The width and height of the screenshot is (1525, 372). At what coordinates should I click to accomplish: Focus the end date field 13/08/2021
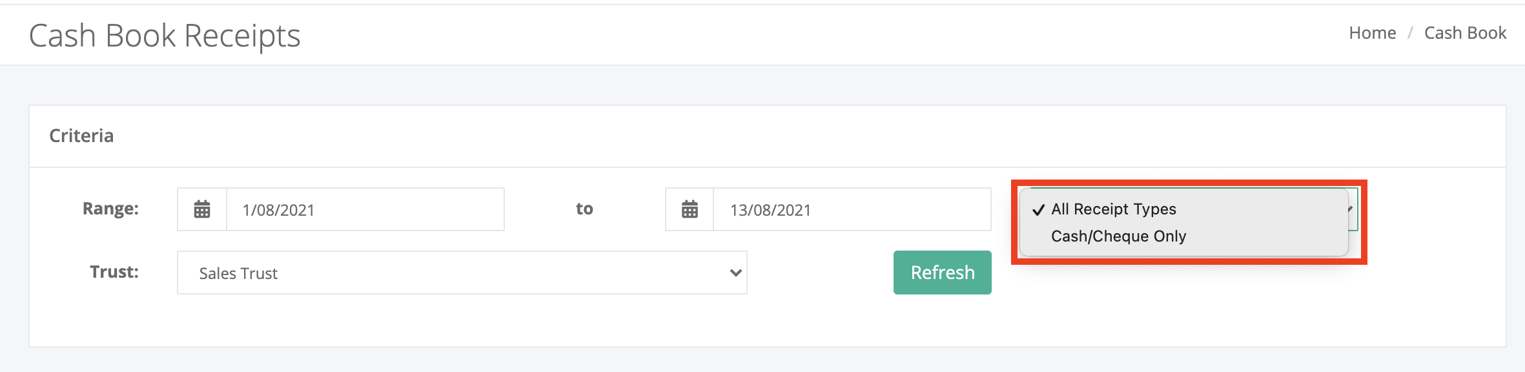(852, 209)
